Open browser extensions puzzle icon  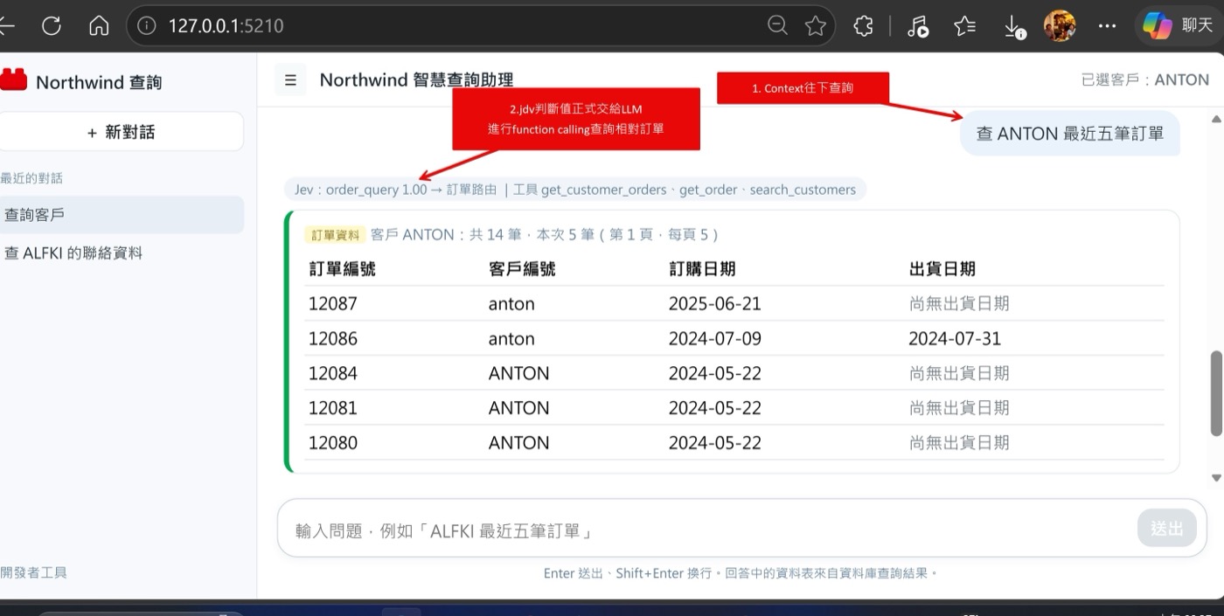[863, 26]
